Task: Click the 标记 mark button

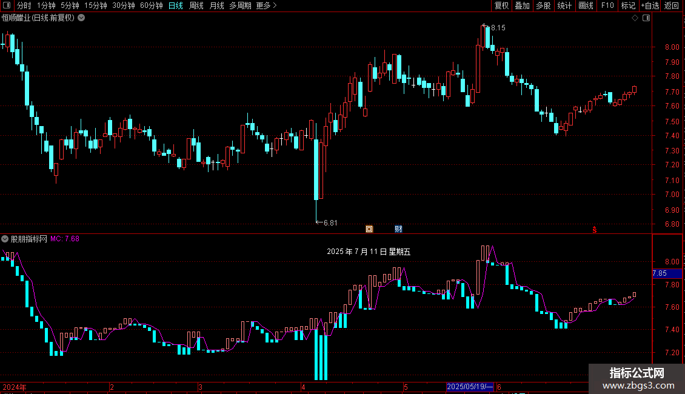Action: click(x=628, y=5)
